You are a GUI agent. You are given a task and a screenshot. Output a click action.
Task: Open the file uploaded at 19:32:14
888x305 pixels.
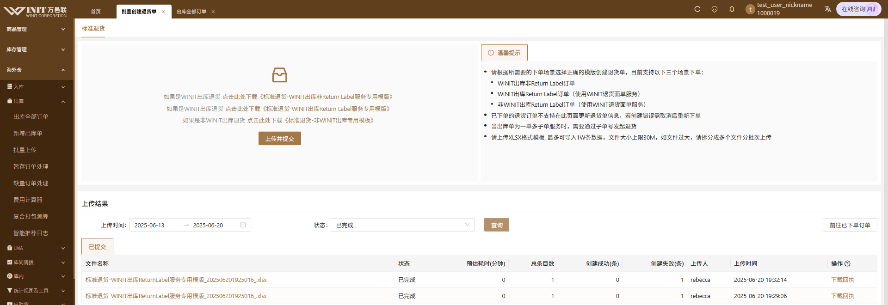click(x=176, y=280)
